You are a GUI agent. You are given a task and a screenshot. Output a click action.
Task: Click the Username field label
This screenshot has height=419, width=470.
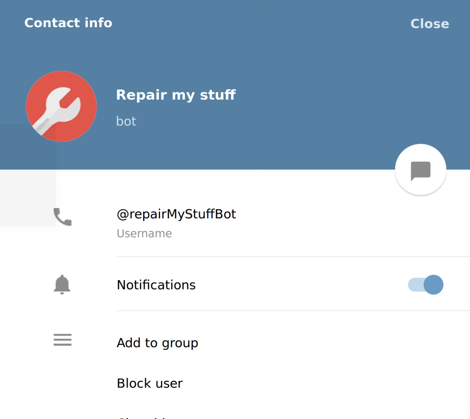144,233
